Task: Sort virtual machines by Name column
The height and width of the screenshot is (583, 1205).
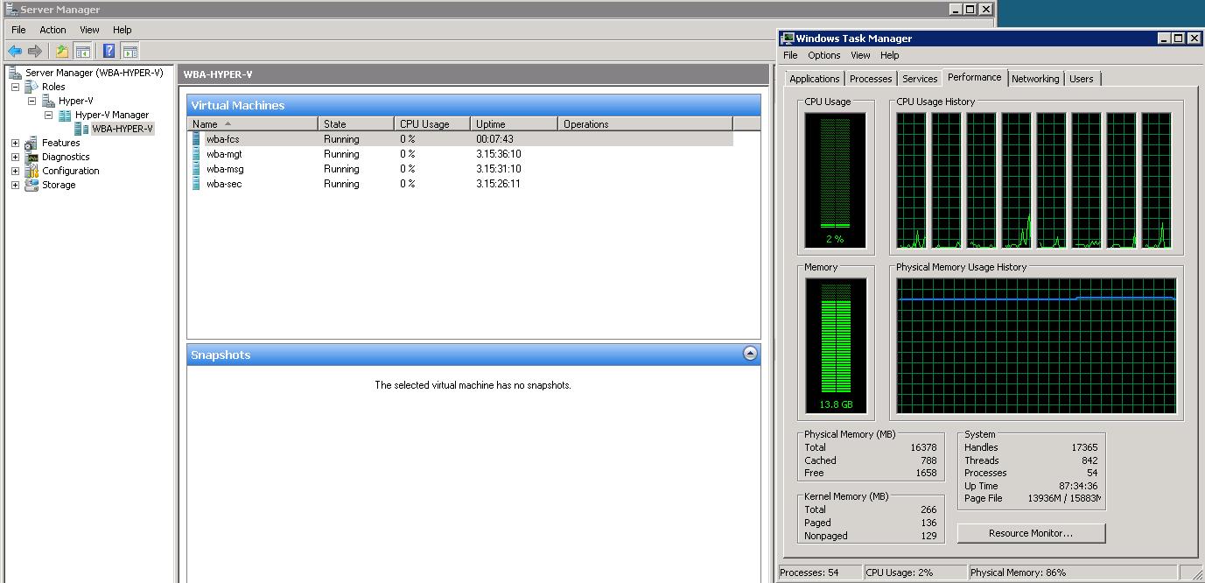Action: [252, 124]
